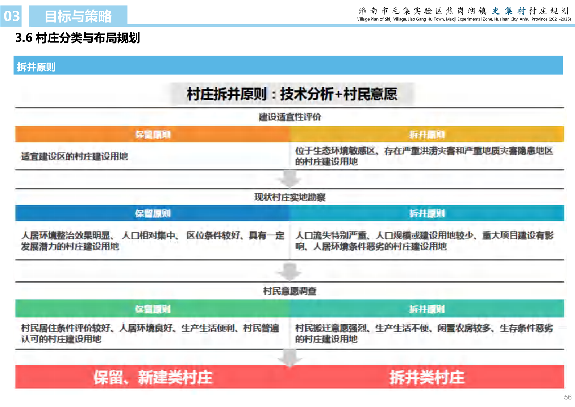Viewport: 575px width, 407px height.
Task: Click the dark blue 保留原则 header bar
Action: 153,213
